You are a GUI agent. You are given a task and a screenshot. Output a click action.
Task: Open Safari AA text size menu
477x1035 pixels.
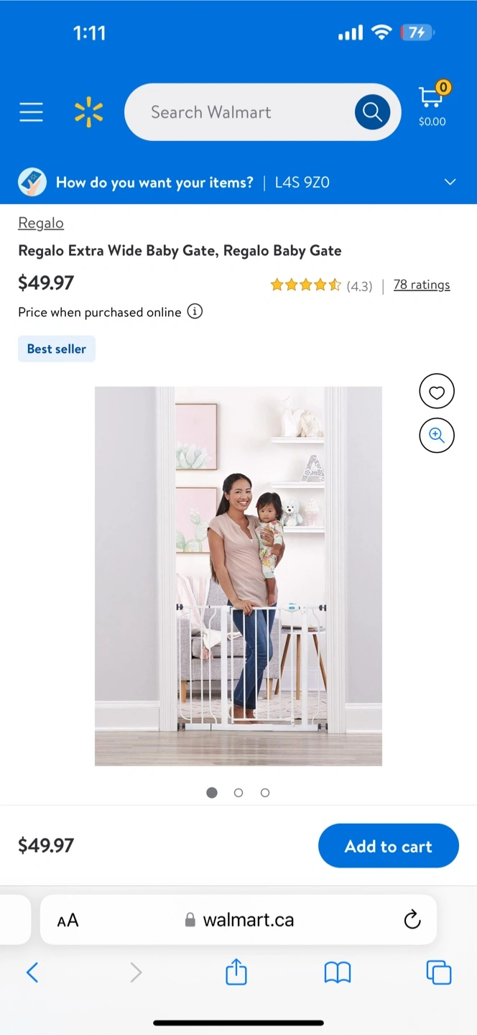tap(68, 920)
